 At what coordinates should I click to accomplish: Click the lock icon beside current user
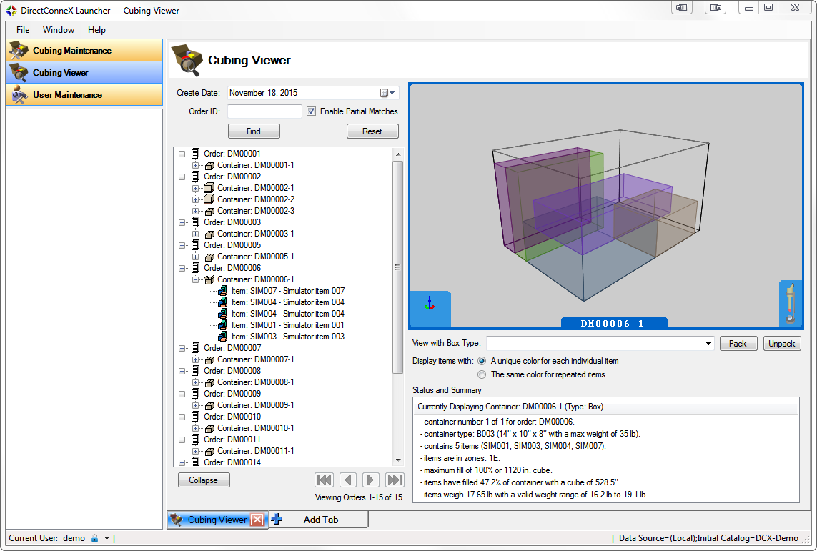tap(94, 538)
